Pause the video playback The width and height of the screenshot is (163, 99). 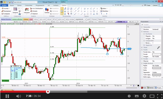pos(7,96)
